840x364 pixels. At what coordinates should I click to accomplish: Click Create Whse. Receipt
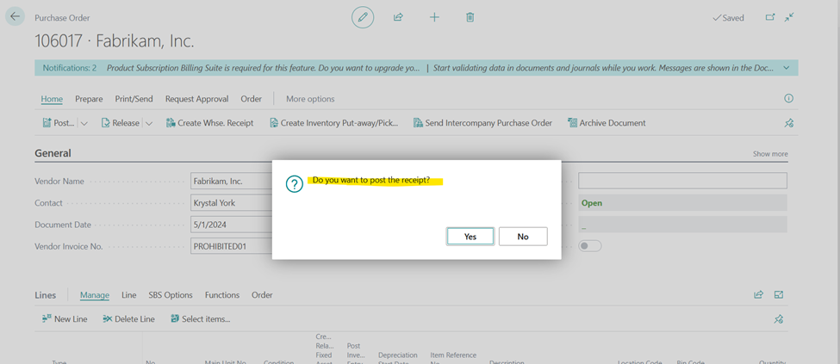click(210, 122)
